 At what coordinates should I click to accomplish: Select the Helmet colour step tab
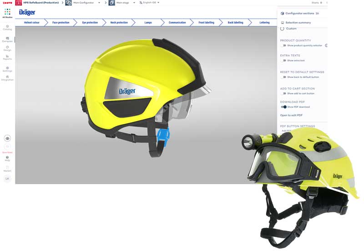click(31, 23)
